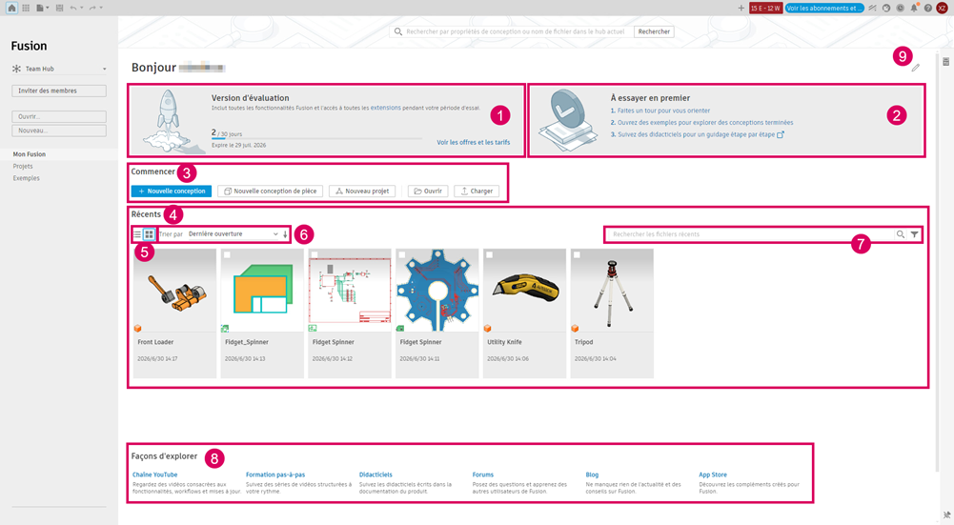Open Voir les offres et les tarifs
The width and height of the screenshot is (954, 525).
pyautogui.click(x=474, y=142)
